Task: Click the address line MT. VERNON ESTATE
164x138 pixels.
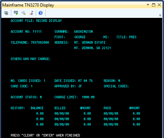Action: 90,43
